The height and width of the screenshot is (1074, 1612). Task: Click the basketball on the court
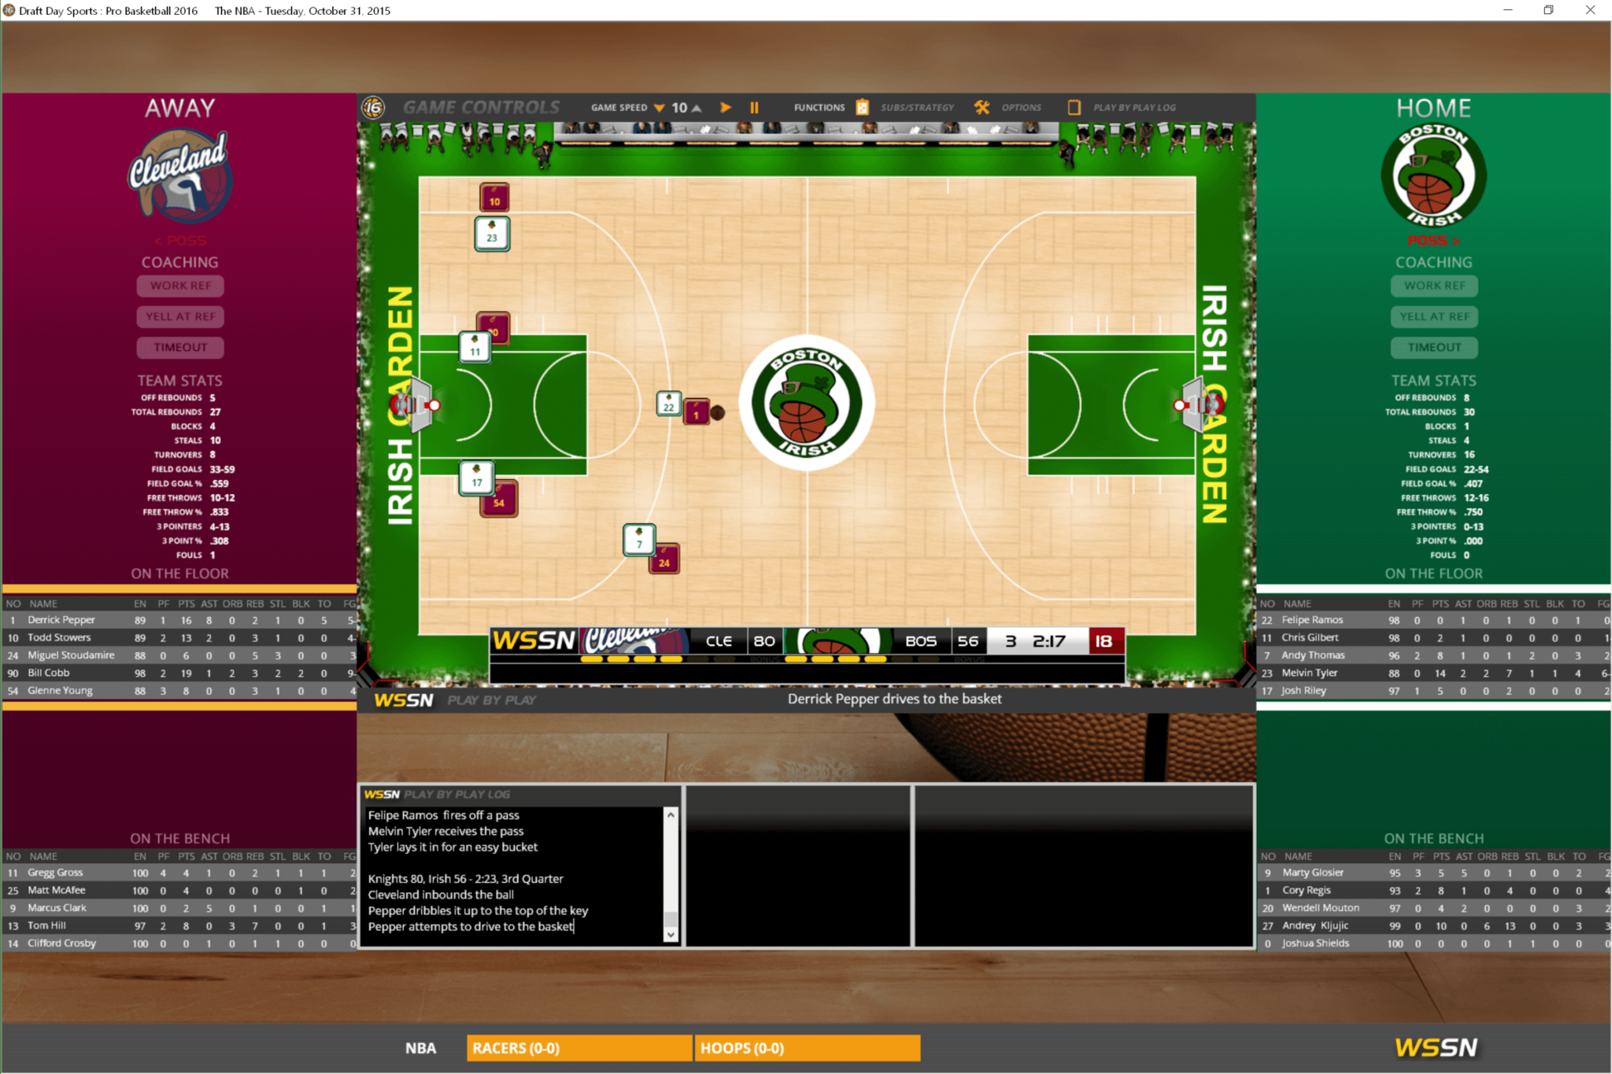point(718,412)
